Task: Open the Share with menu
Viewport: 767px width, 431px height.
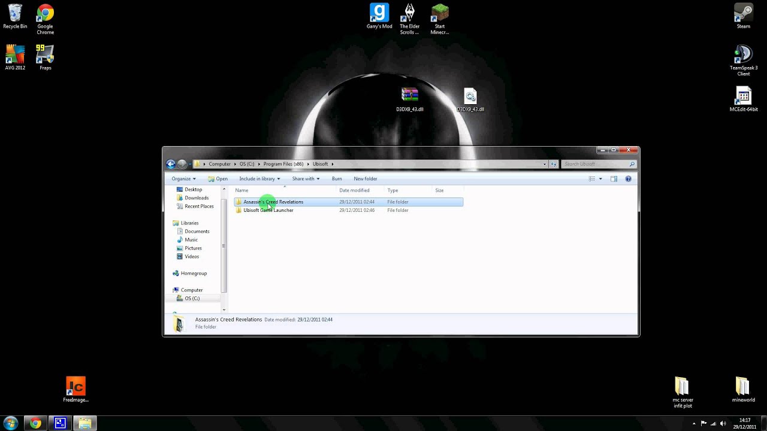Action: (306, 179)
